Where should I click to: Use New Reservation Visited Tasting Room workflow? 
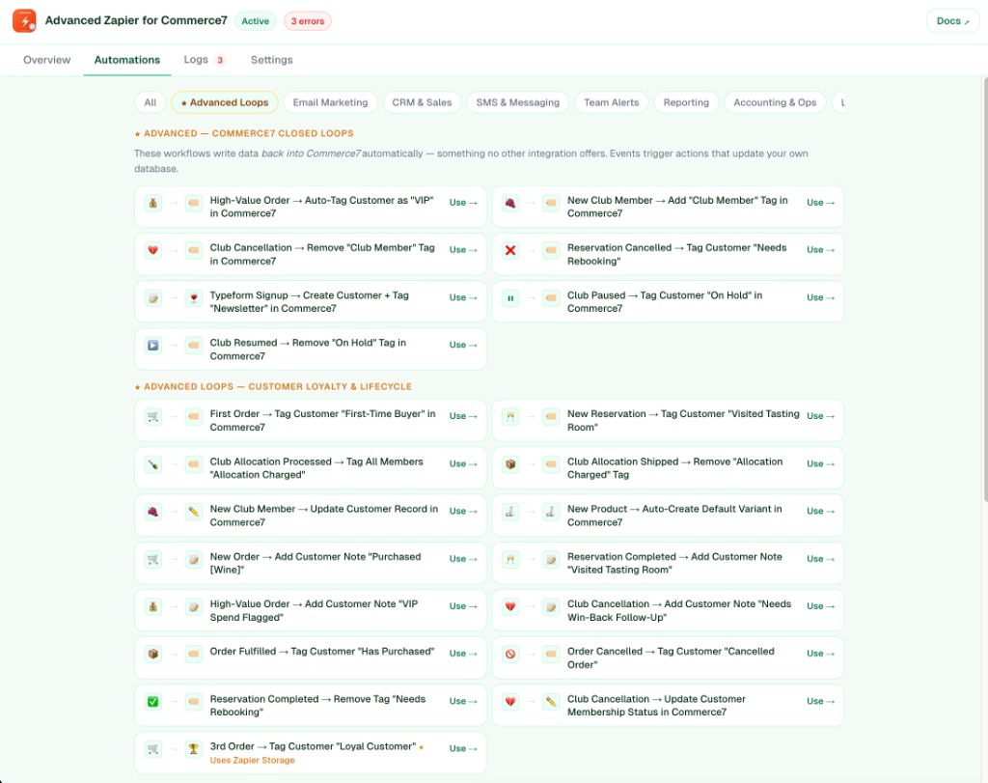point(820,417)
